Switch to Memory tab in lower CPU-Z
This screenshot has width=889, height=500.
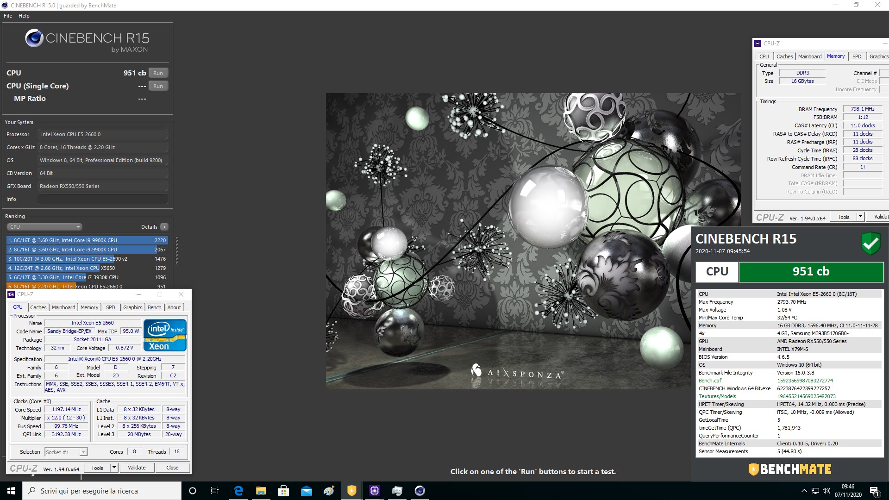click(x=89, y=307)
